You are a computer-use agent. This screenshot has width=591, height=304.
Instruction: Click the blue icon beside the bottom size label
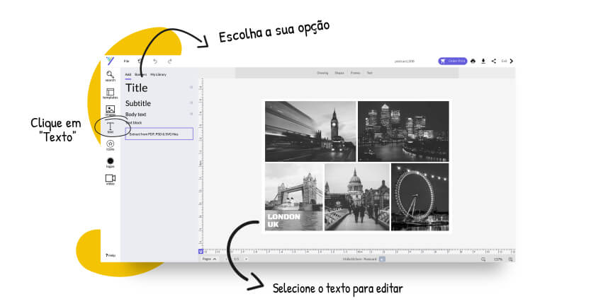382,259
